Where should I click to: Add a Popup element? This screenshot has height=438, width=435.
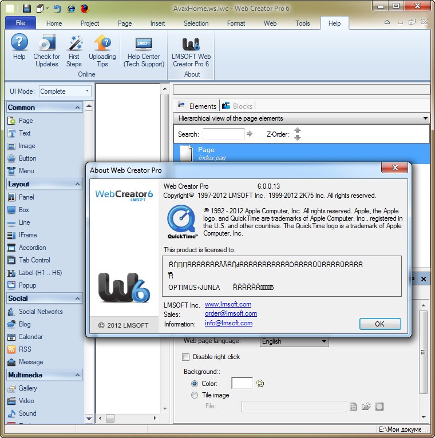coord(22,285)
